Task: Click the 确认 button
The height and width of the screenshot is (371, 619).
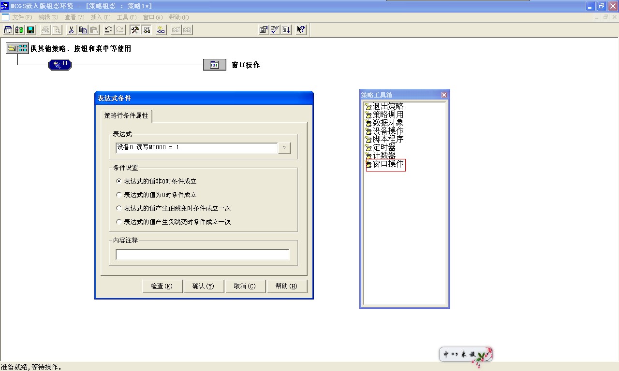Action: click(204, 286)
